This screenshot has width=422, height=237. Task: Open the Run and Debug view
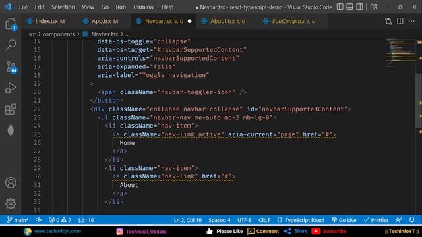11,88
